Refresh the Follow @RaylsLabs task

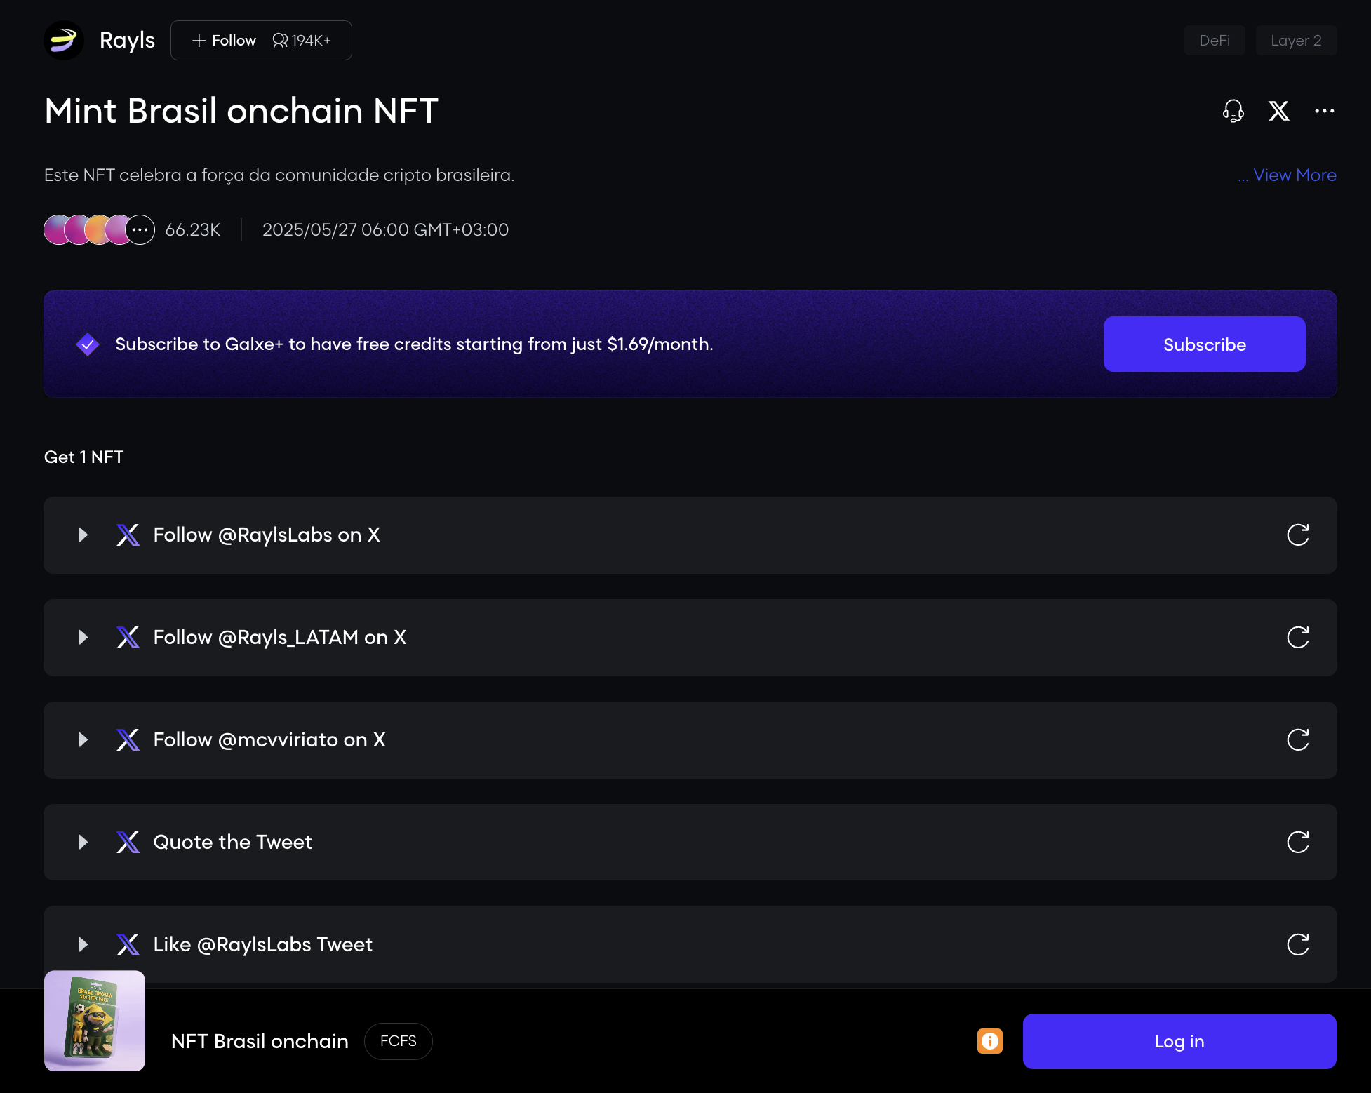[1298, 535]
